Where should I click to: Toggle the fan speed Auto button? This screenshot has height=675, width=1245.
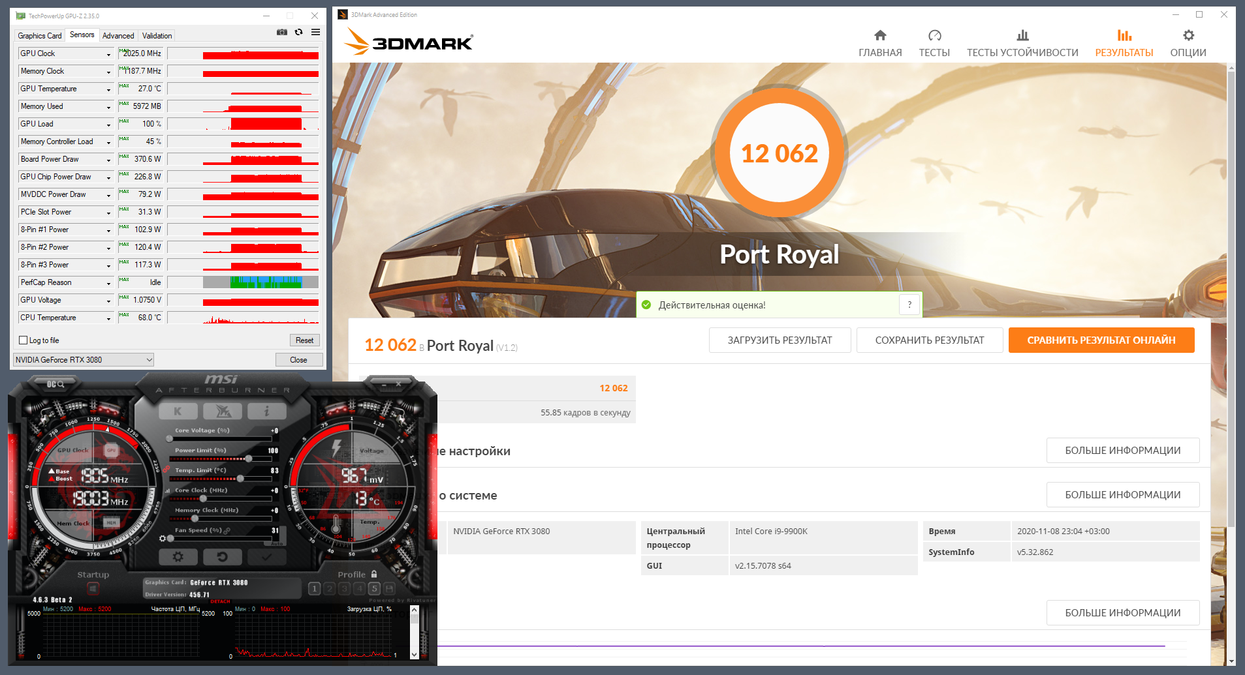[x=277, y=543]
